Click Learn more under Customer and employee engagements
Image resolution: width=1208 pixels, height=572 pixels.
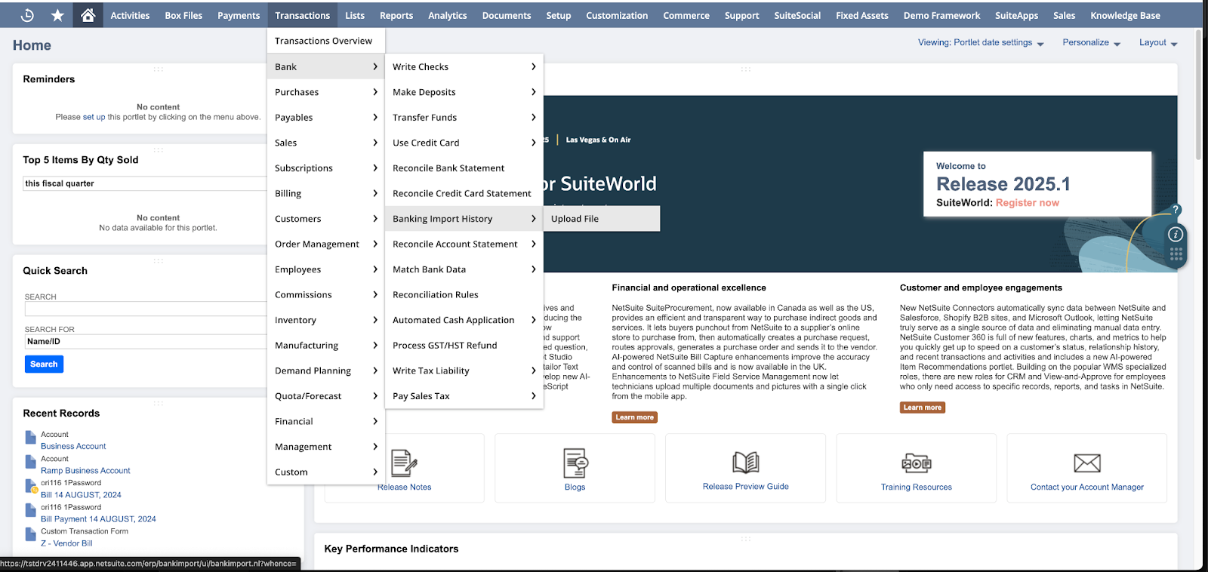(x=923, y=407)
